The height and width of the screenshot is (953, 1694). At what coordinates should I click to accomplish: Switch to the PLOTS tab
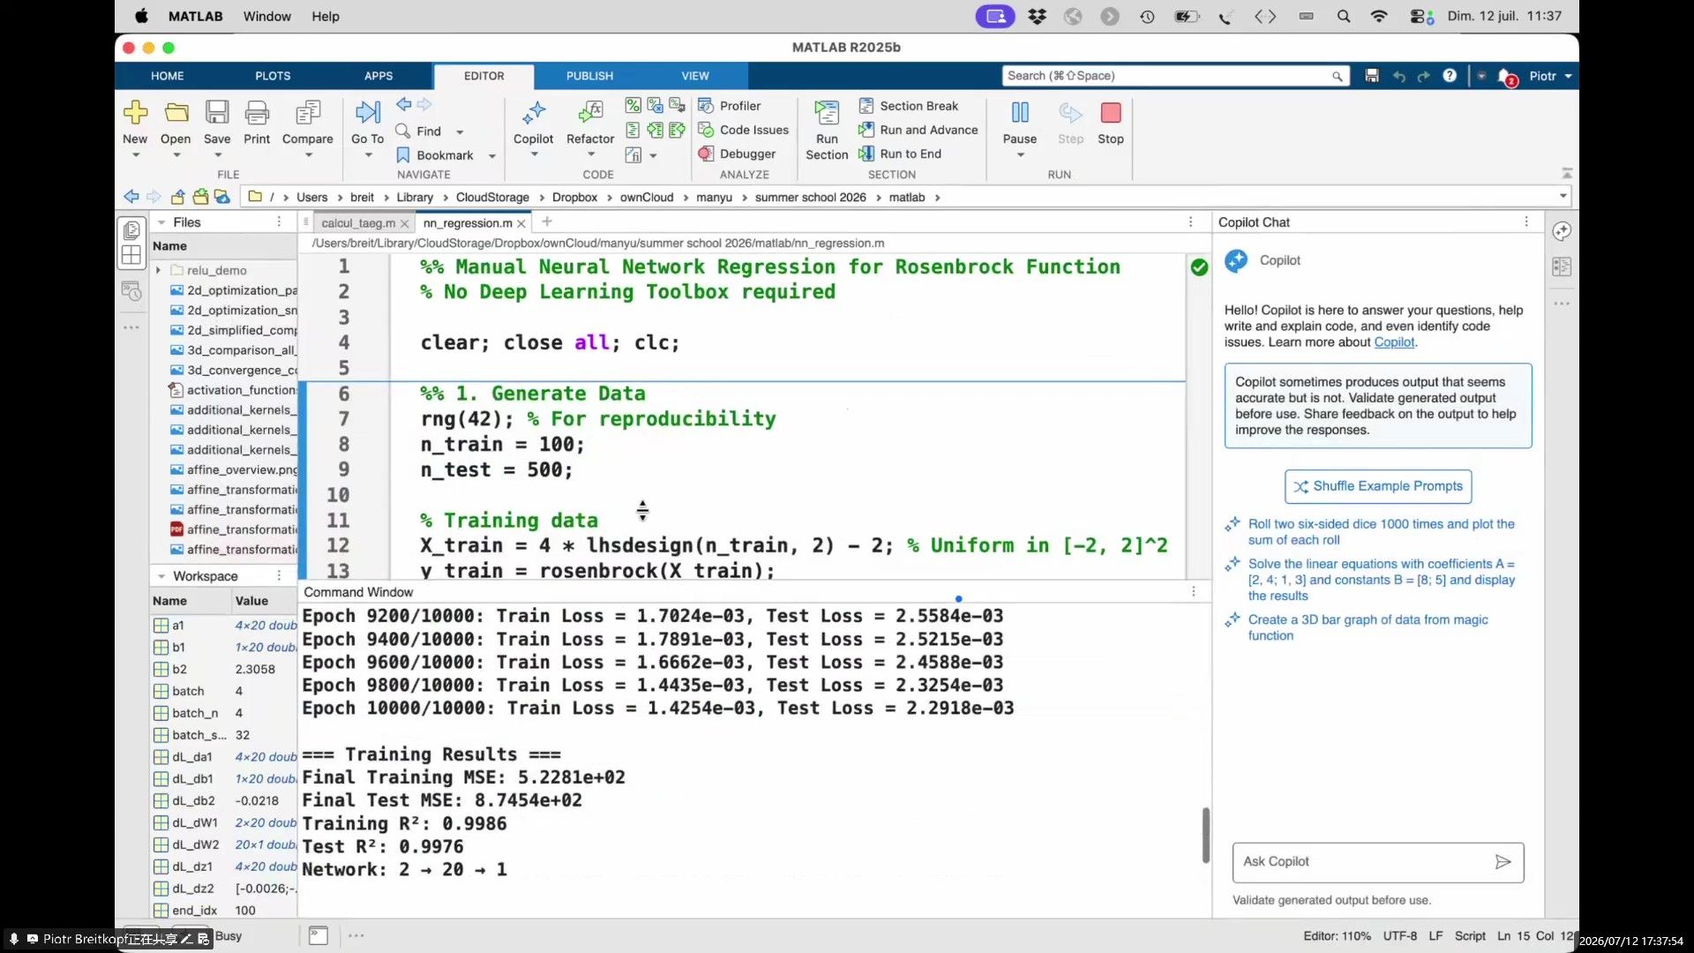click(273, 76)
